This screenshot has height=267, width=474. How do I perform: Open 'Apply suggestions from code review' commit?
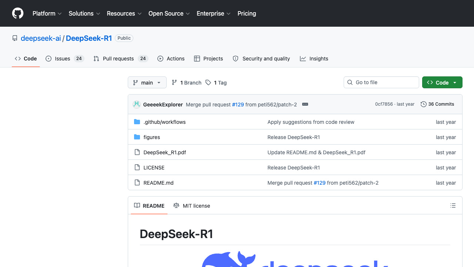tap(311, 122)
